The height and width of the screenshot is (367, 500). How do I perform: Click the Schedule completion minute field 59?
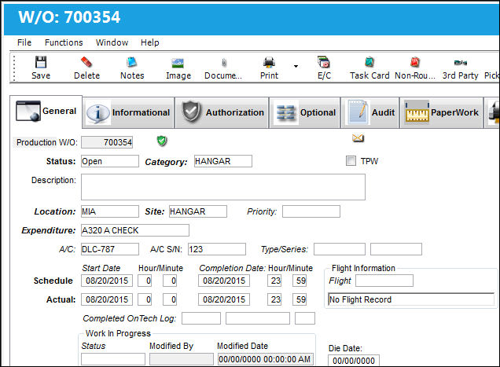click(300, 281)
